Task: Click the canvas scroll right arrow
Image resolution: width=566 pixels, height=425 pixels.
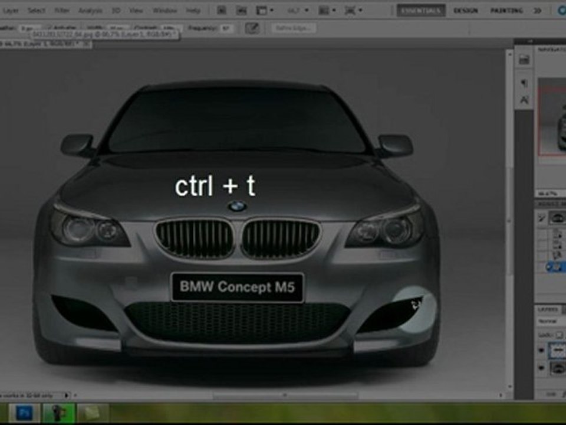Action: coord(501,395)
